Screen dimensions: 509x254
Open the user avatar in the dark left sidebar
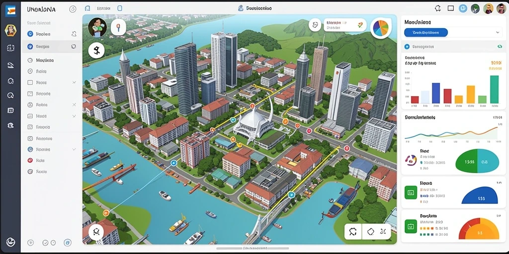click(x=10, y=31)
